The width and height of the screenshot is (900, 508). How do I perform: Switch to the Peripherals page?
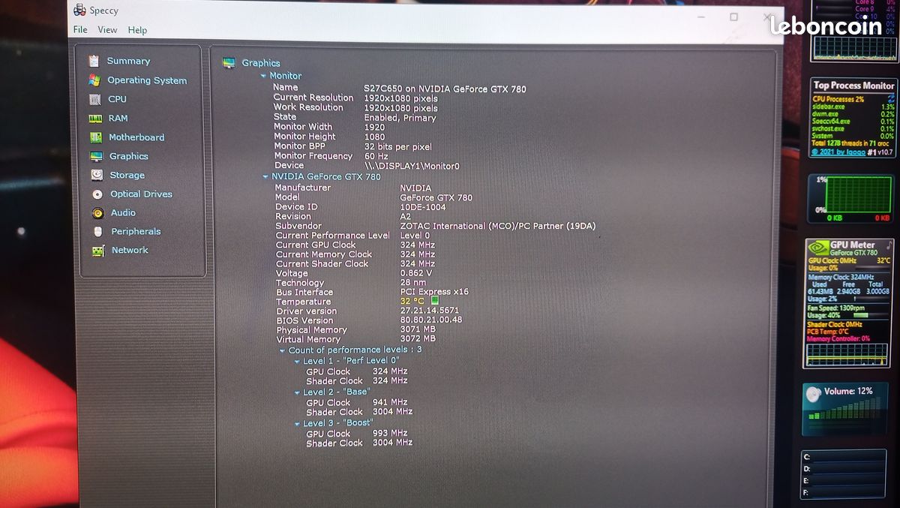click(136, 232)
